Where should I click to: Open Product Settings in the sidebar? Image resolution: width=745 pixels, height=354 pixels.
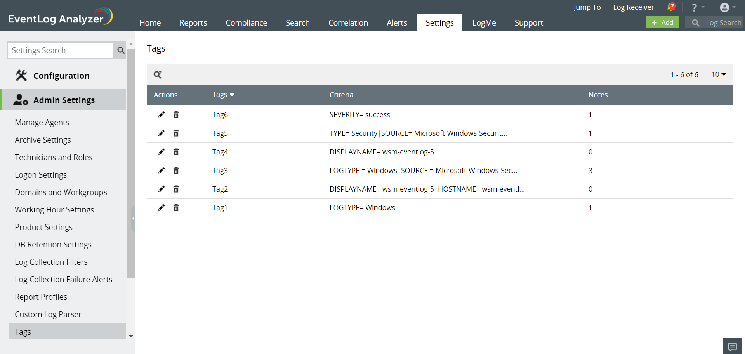[x=43, y=227]
